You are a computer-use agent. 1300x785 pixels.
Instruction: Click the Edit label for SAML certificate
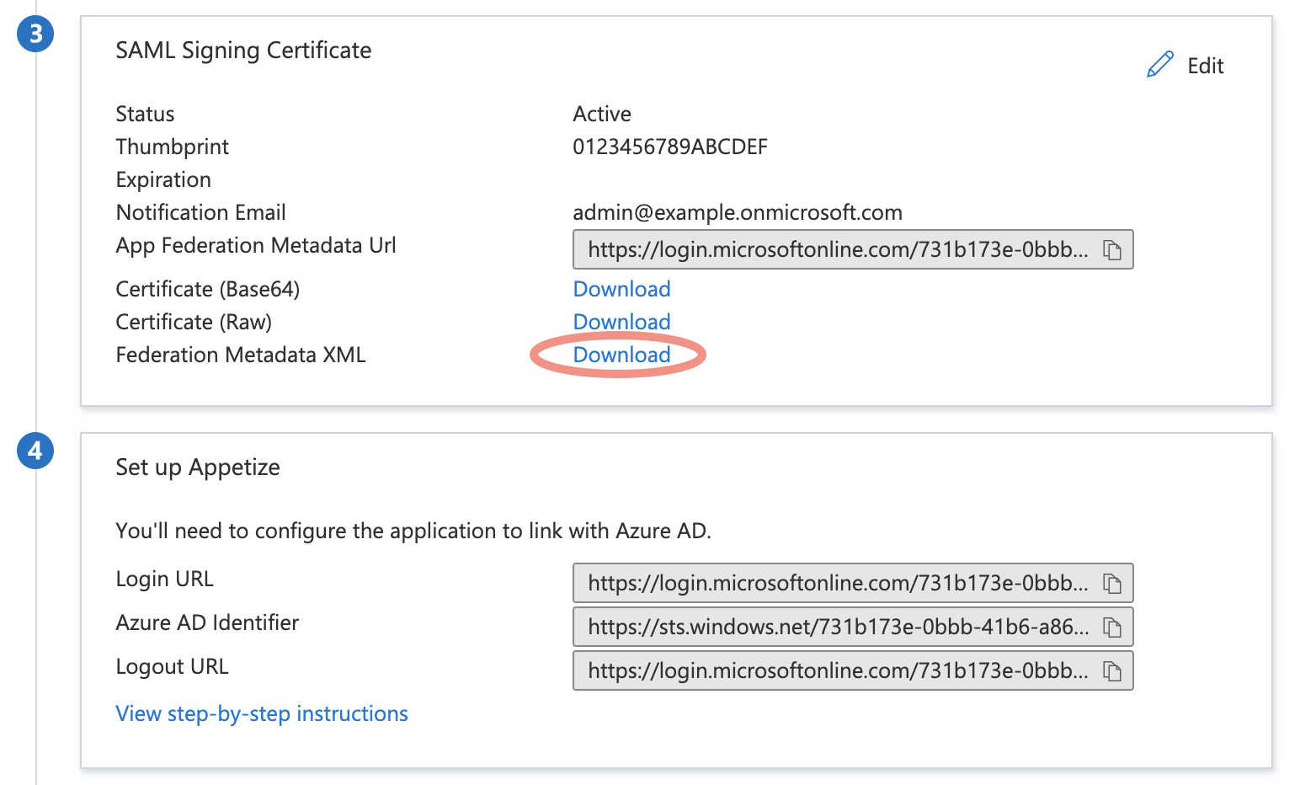pos(1205,66)
